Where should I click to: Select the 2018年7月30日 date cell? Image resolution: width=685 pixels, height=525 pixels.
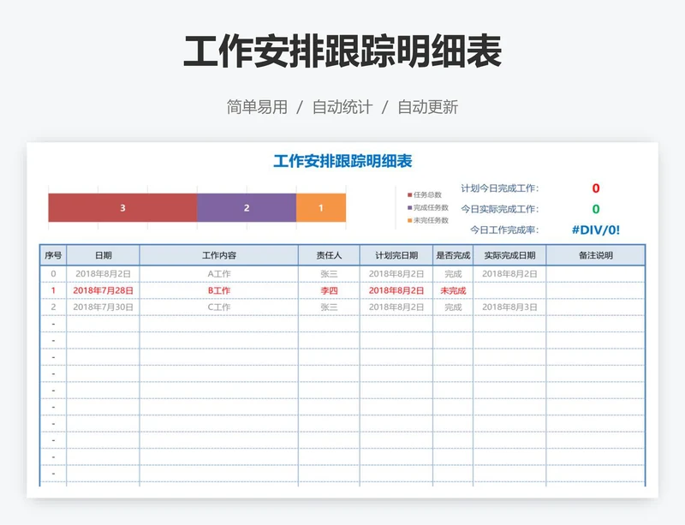[x=103, y=307]
